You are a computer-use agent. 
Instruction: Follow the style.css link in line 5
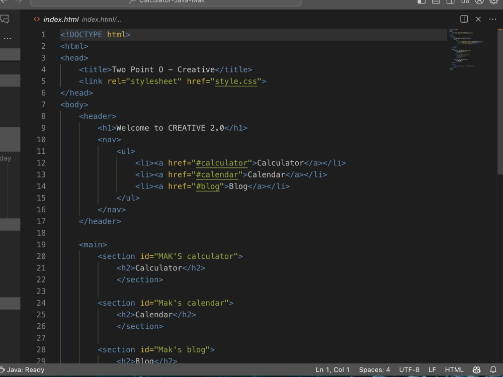tap(236, 81)
